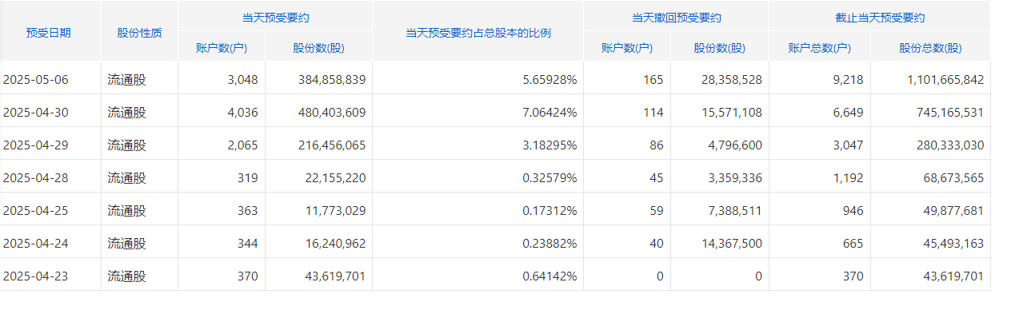The image size is (1023, 318).
Task: Select date cell 2025-05-06
Action: tap(36, 79)
